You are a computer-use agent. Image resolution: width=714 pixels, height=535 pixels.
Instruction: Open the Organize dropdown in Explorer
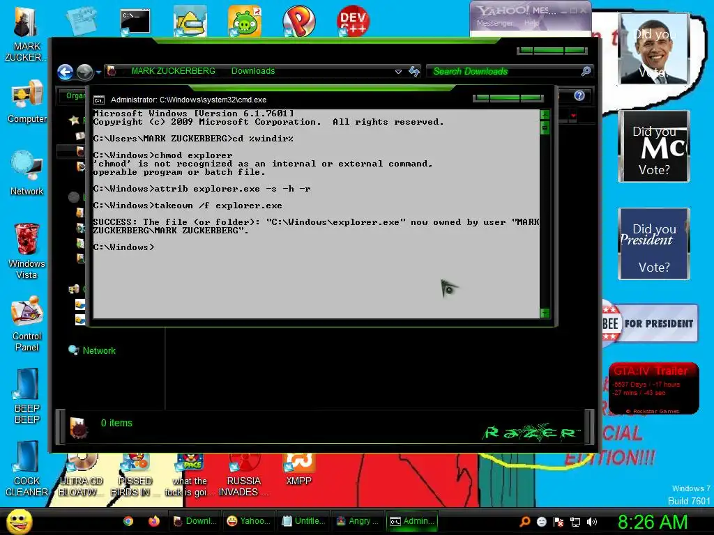pyautogui.click(x=73, y=95)
